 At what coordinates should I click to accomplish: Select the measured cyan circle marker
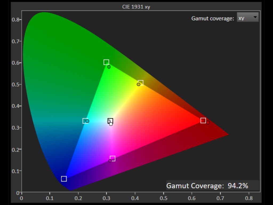(87, 121)
